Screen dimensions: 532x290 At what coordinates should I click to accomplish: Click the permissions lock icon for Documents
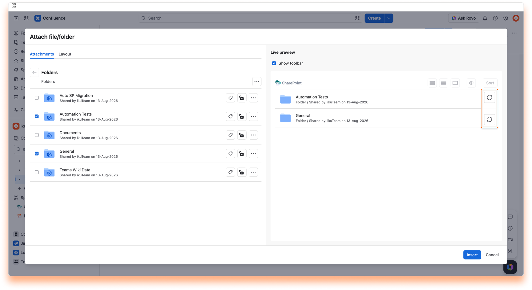click(242, 135)
